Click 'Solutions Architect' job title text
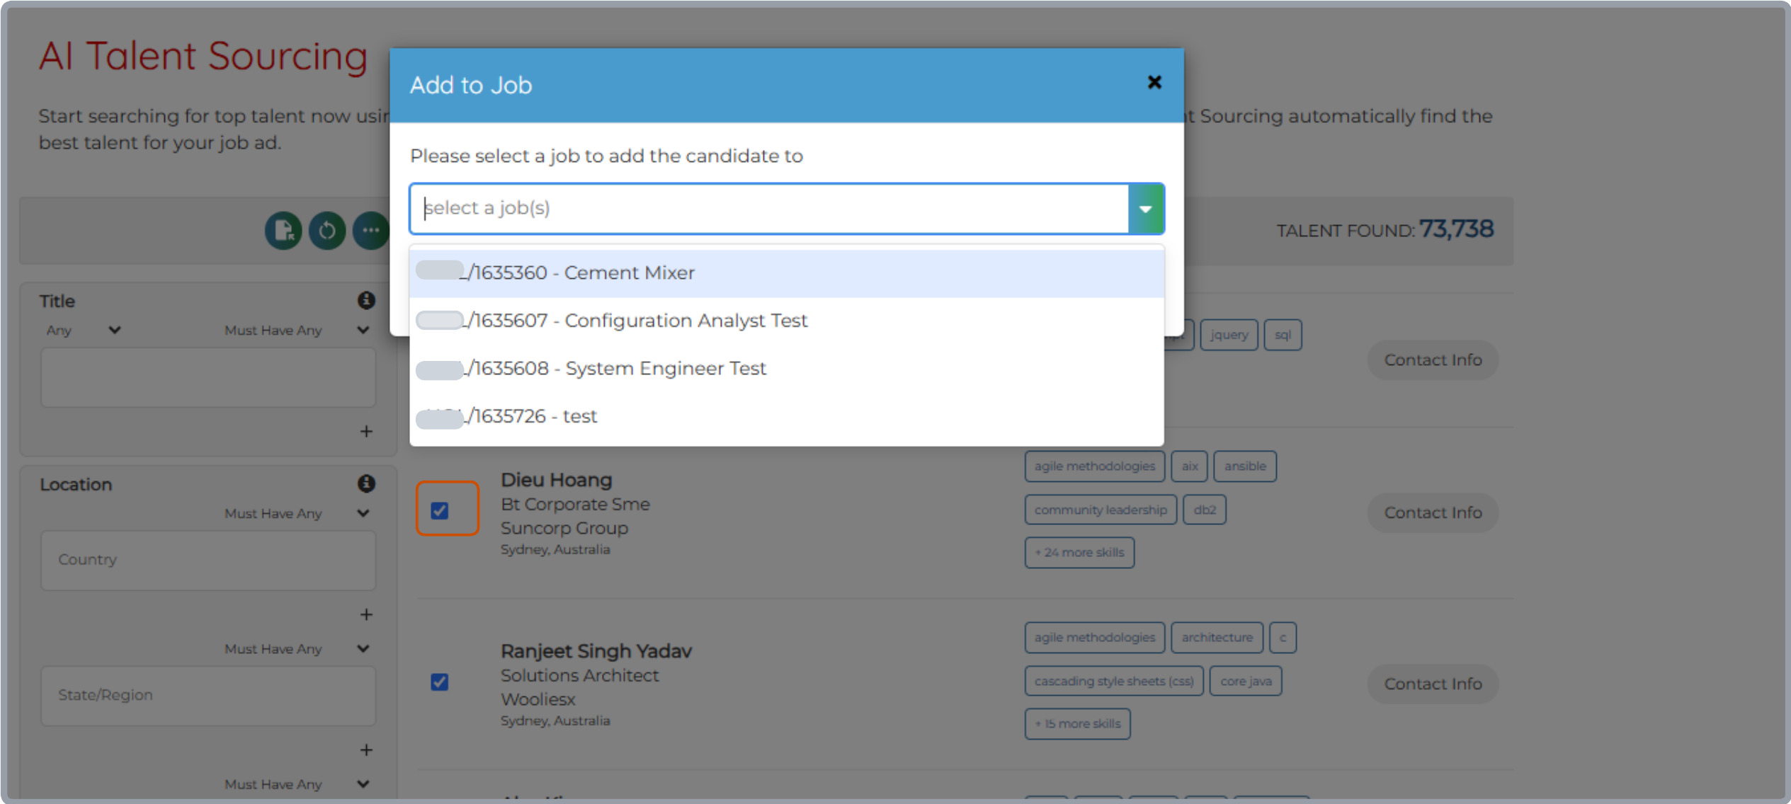This screenshot has width=1791, height=804. [580, 676]
